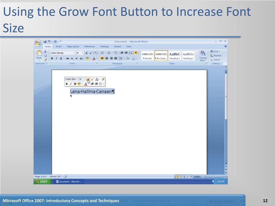The width and height of the screenshot is (275, 206).
Task: Toggle Align Right in the ribbon
Action: [111, 58]
